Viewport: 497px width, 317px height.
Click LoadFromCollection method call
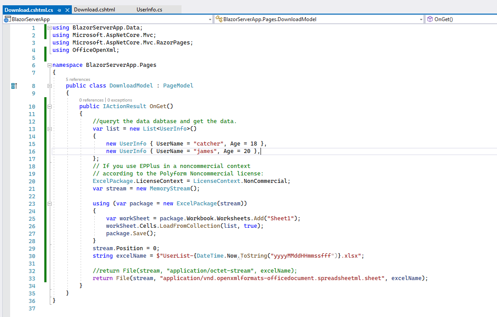pyautogui.click(x=190, y=226)
